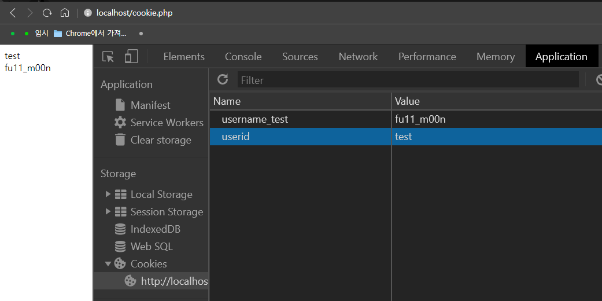Expand the Session Storage tree
This screenshot has width=602, height=301.
(108, 212)
